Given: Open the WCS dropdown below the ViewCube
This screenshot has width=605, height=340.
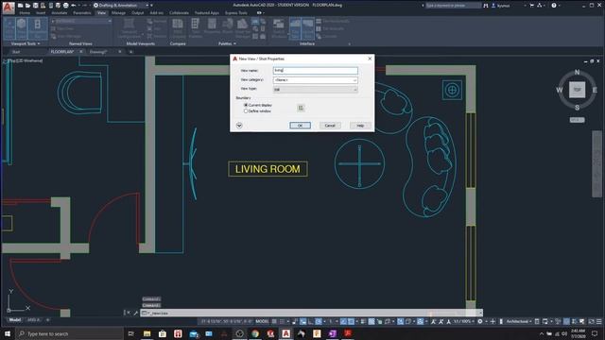Looking at the screenshot, I should click(x=578, y=120).
